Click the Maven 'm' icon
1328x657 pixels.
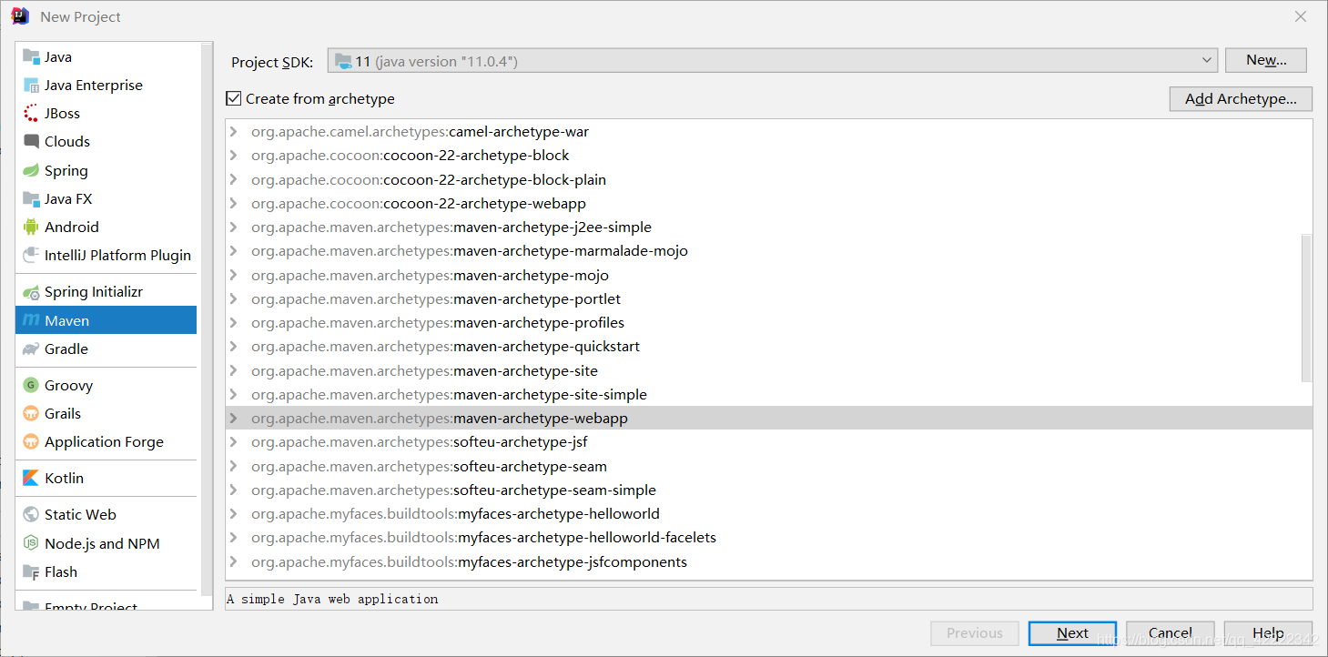click(x=31, y=320)
